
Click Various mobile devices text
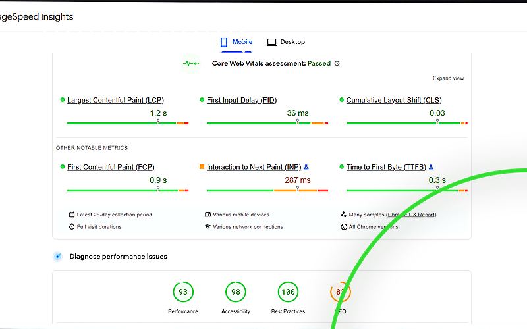click(x=241, y=215)
